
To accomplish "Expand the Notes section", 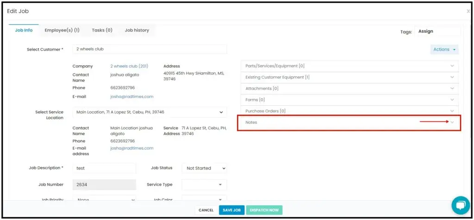I will click(x=349, y=122).
